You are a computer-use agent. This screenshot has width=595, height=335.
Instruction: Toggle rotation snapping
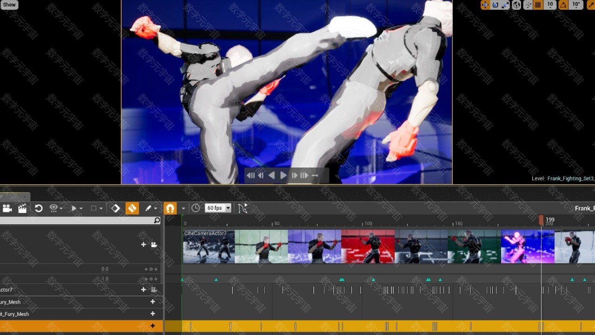(563, 5)
